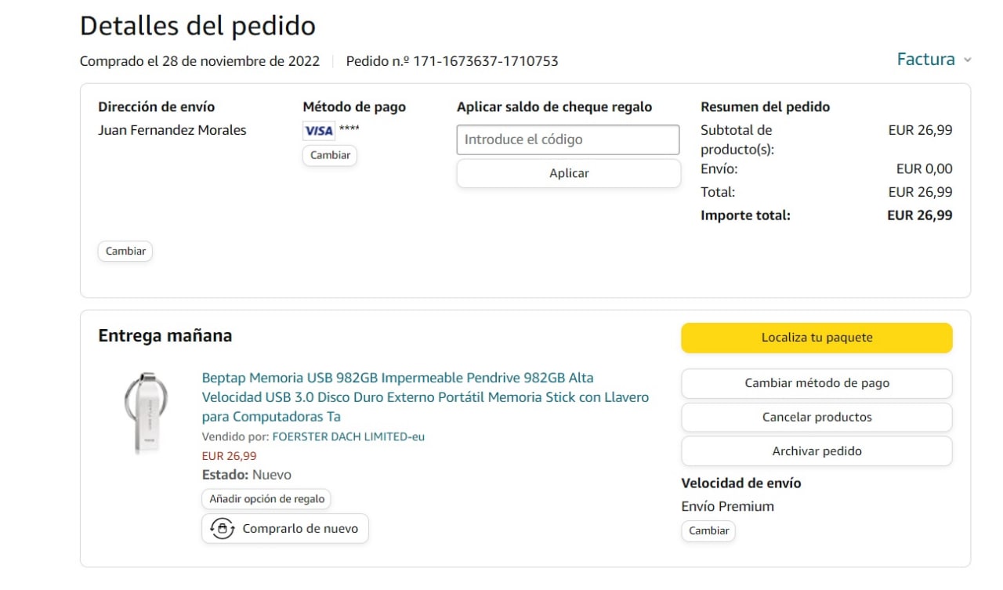This screenshot has width=1003, height=590.
Task: Visit seller FOERSTER DACH LIMITED-eu link
Action: tap(348, 436)
